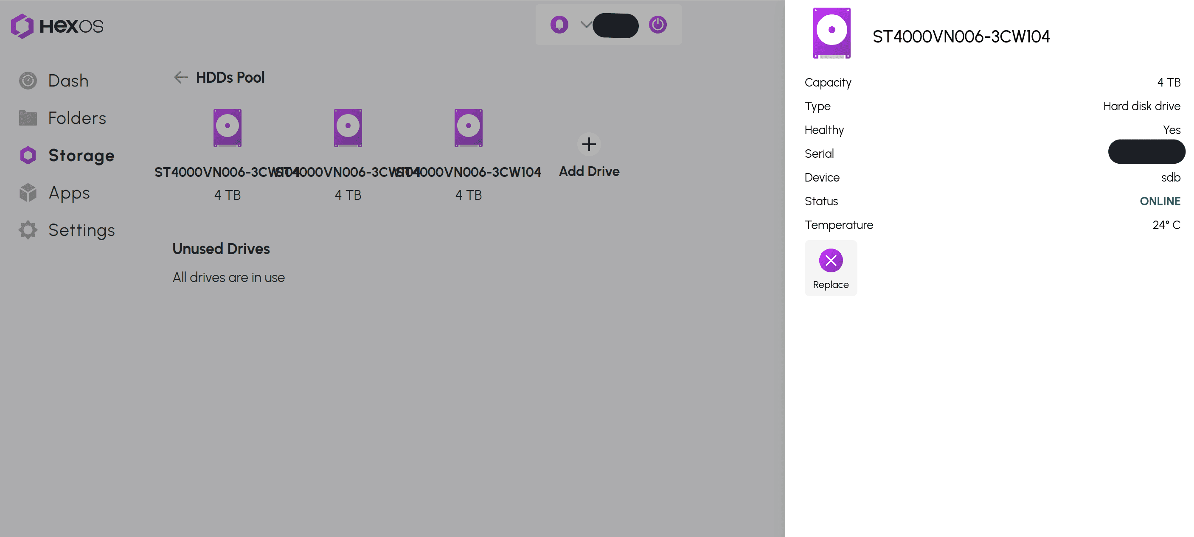Click the Replace drive X icon
The width and height of the screenshot is (1194, 537).
click(831, 260)
